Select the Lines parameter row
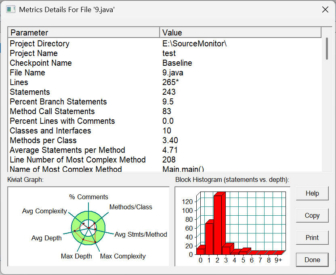Viewport: 336px width, 275px height. pos(165,82)
